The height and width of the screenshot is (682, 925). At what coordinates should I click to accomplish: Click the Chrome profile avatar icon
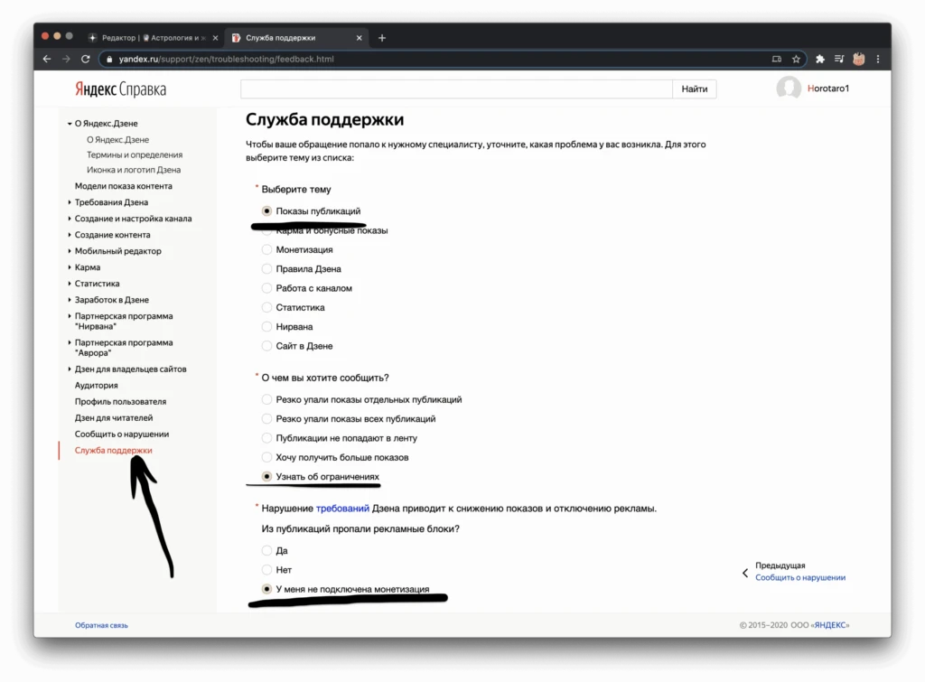859,59
